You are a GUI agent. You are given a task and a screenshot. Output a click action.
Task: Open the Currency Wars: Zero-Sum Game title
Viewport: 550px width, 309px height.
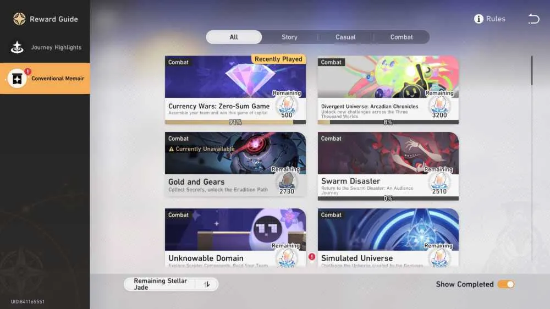pos(219,106)
